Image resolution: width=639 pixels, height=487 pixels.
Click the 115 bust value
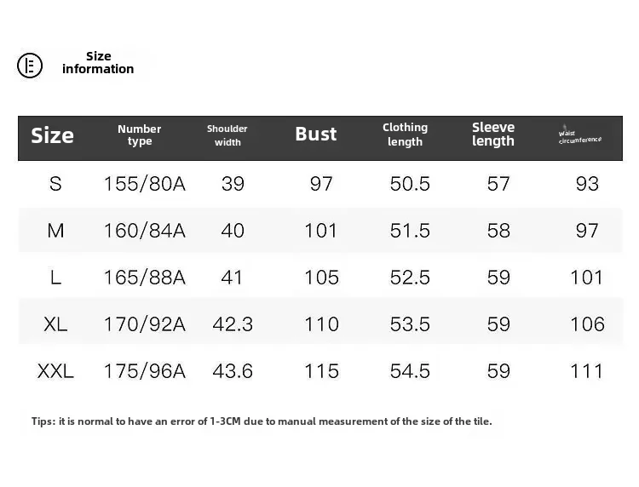(321, 371)
